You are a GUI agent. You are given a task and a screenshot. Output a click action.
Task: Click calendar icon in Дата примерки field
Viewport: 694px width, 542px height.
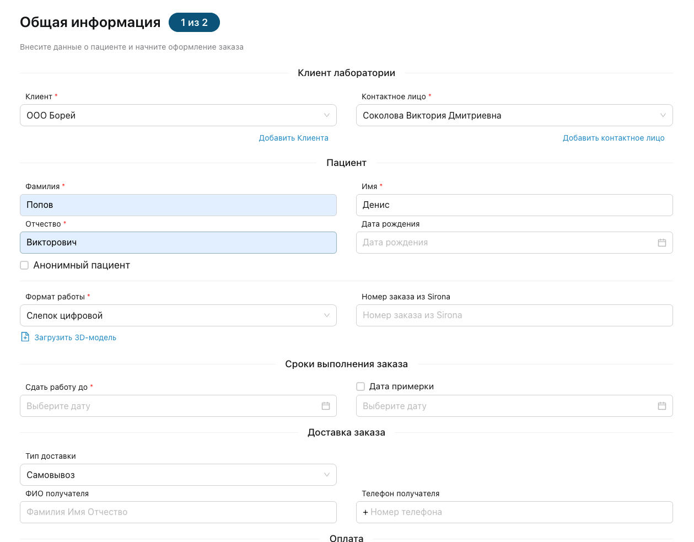[x=661, y=406]
